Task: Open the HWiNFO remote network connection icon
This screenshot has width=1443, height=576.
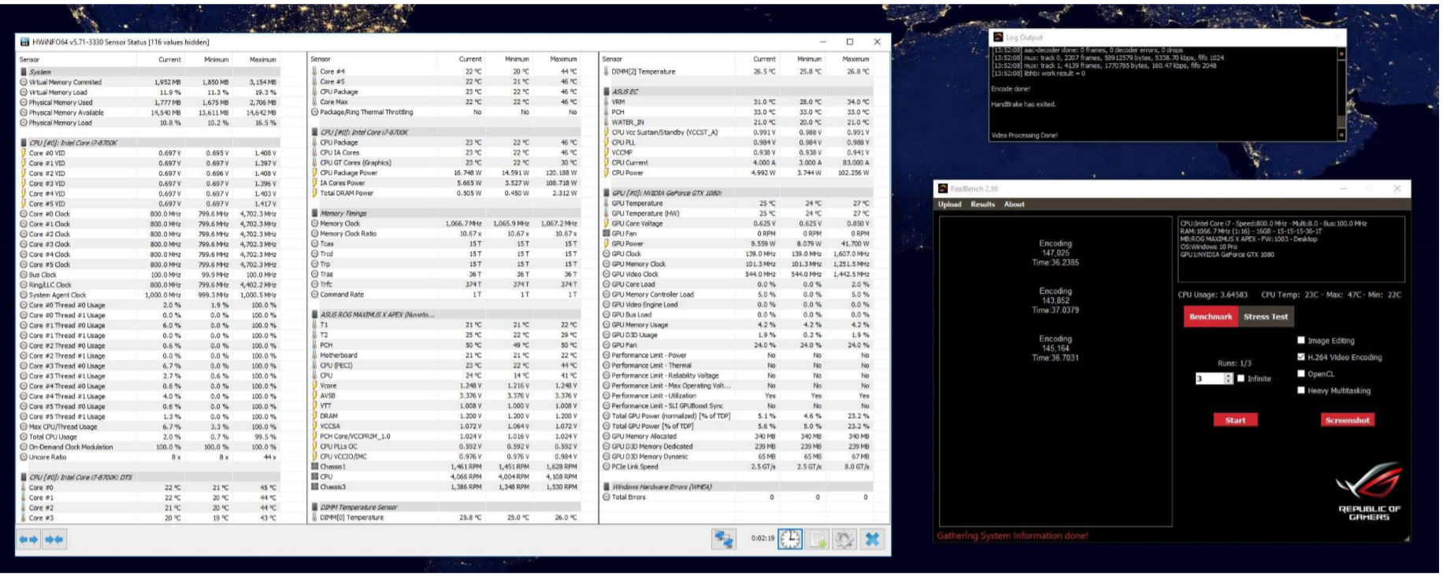Action: pos(723,539)
